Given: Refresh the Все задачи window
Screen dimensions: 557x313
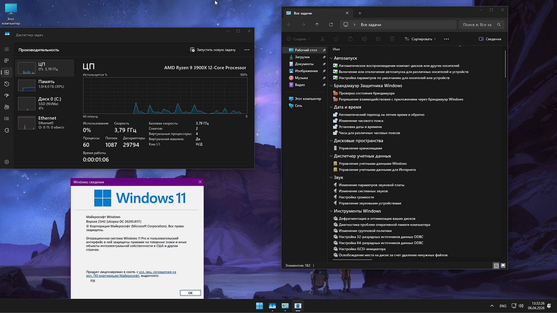Looking at the screenshot, I should (x=331, y=25).
